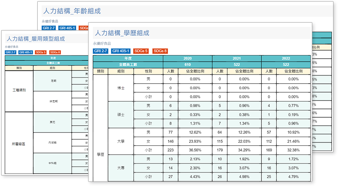The height and width of the screenshot is (186, 338).
Task: Select the 2022 year column header
Action: point(286,59)
